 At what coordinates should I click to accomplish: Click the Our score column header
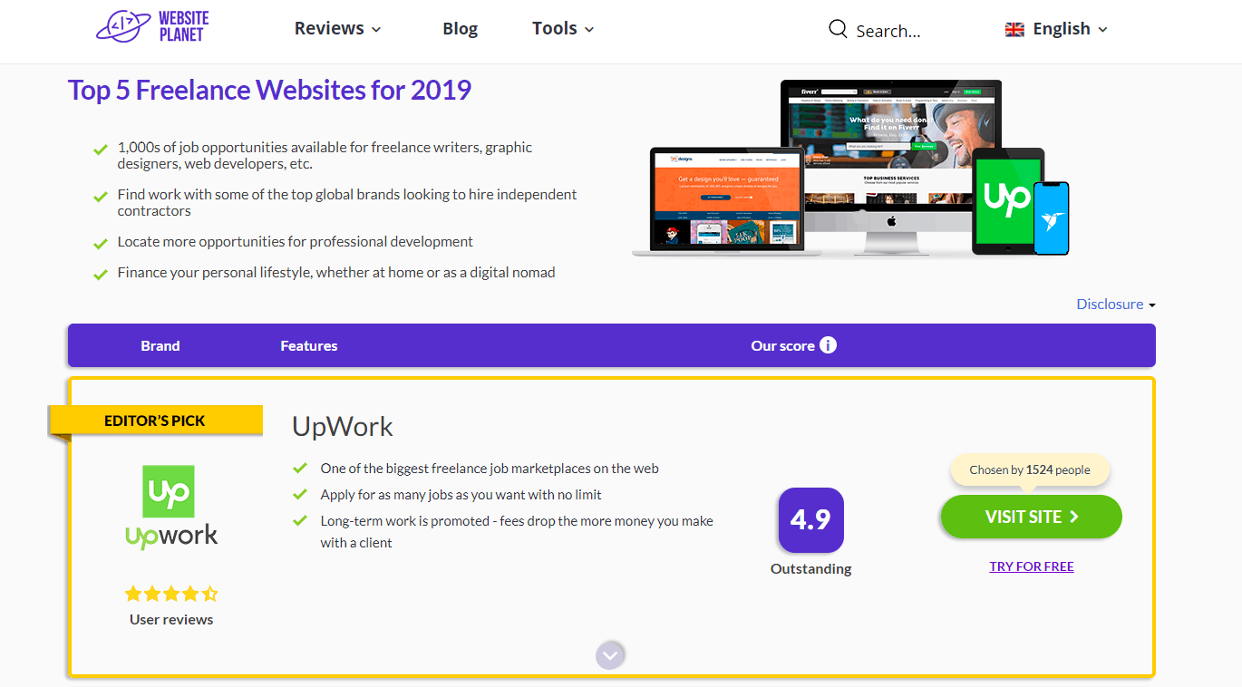[782, 345]
